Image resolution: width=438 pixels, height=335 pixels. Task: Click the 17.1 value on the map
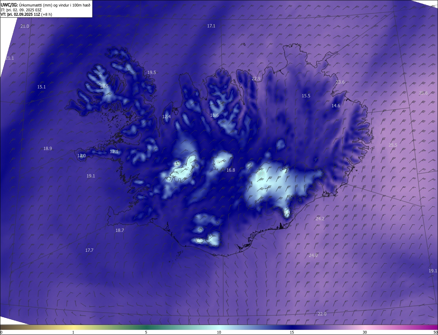(x=211, y=26)
